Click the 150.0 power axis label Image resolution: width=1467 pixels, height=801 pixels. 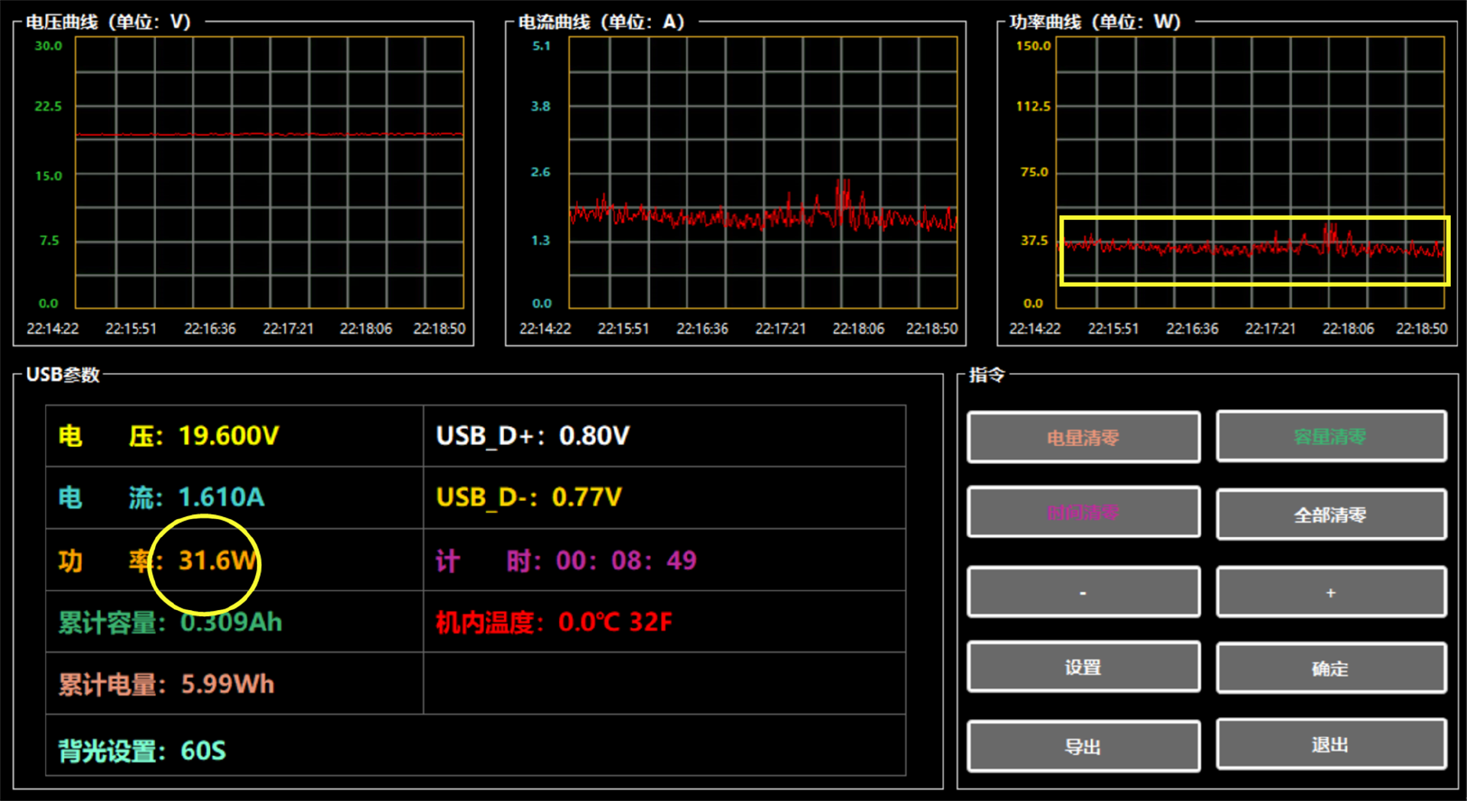1033,46
